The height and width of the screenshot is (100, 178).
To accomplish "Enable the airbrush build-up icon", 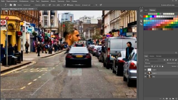I will point(65,5).
